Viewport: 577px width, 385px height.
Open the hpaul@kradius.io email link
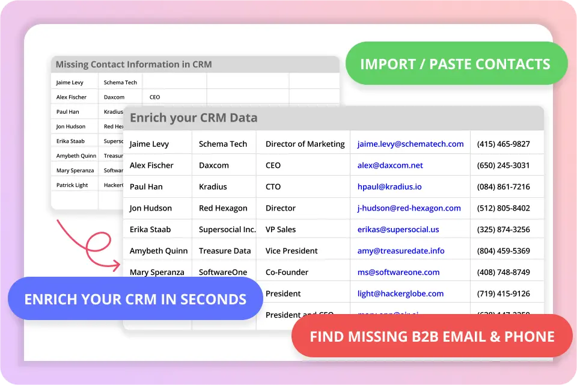(389, 187)
